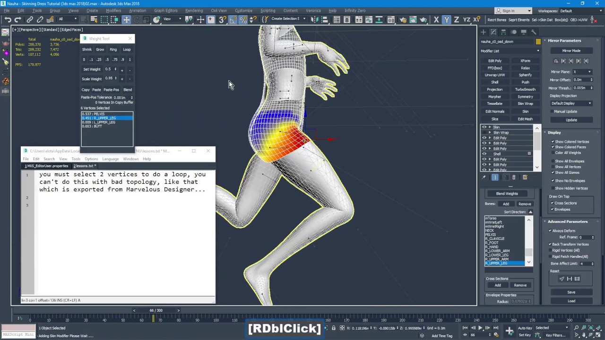Click the Undo arrow in main toolbar
The width and height of the screenshot is (605, 340).
point(8,19)
